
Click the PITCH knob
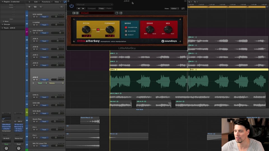[x=86, y=29]
